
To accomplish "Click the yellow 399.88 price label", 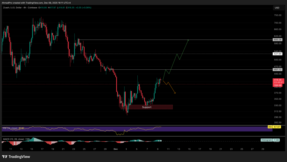I will tap(277, 85).
